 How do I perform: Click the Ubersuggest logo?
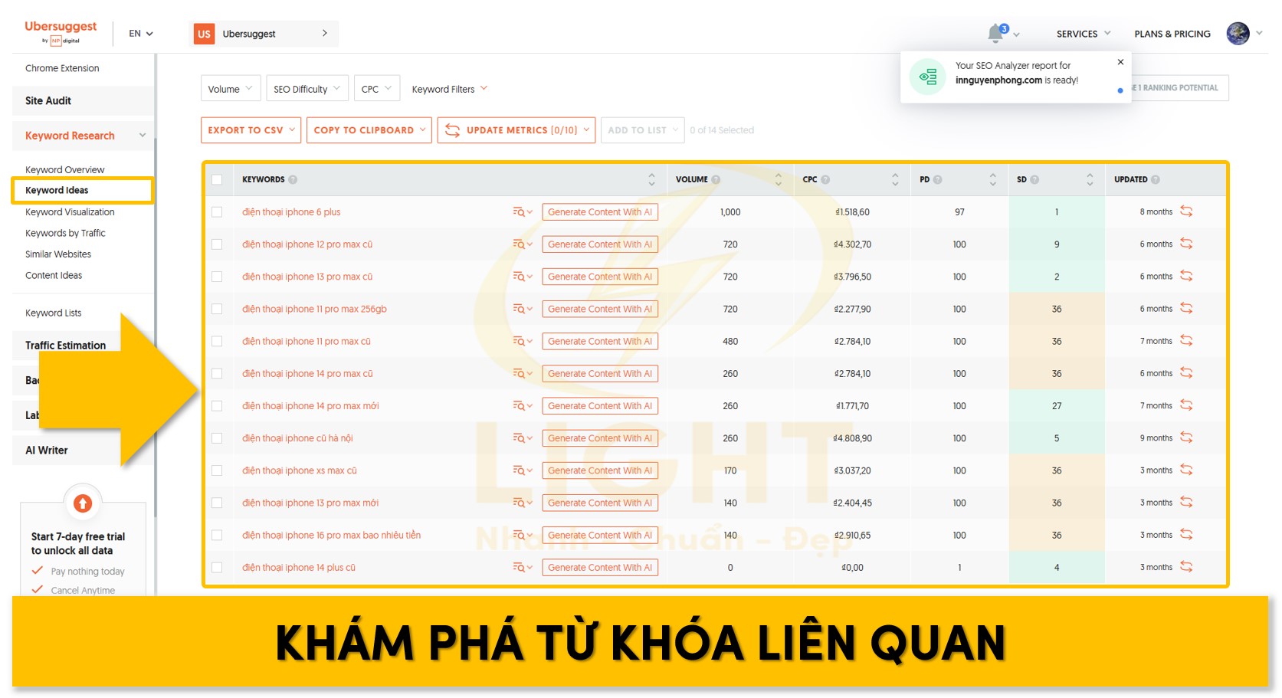(61, 32)
